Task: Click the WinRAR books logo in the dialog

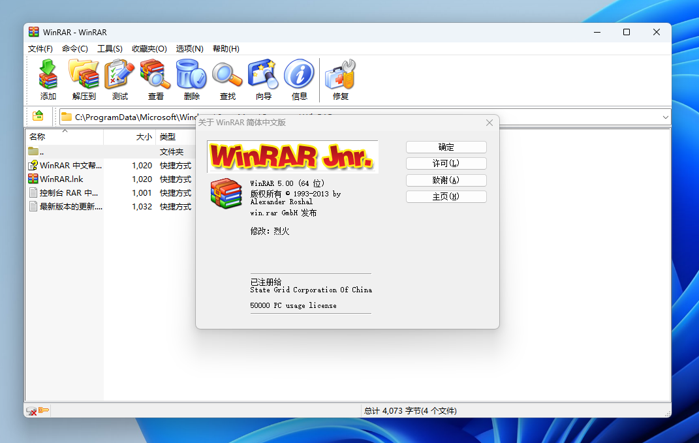Action: click(226, 193)
